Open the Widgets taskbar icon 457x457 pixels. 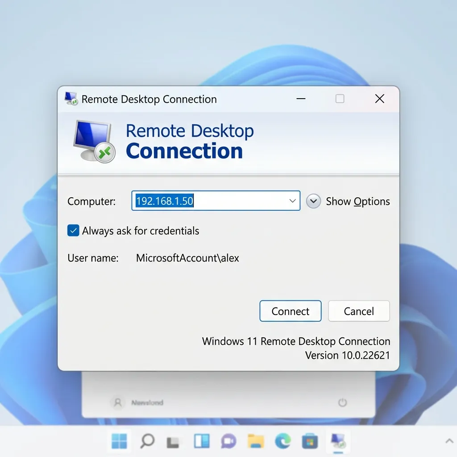(201, 441)
